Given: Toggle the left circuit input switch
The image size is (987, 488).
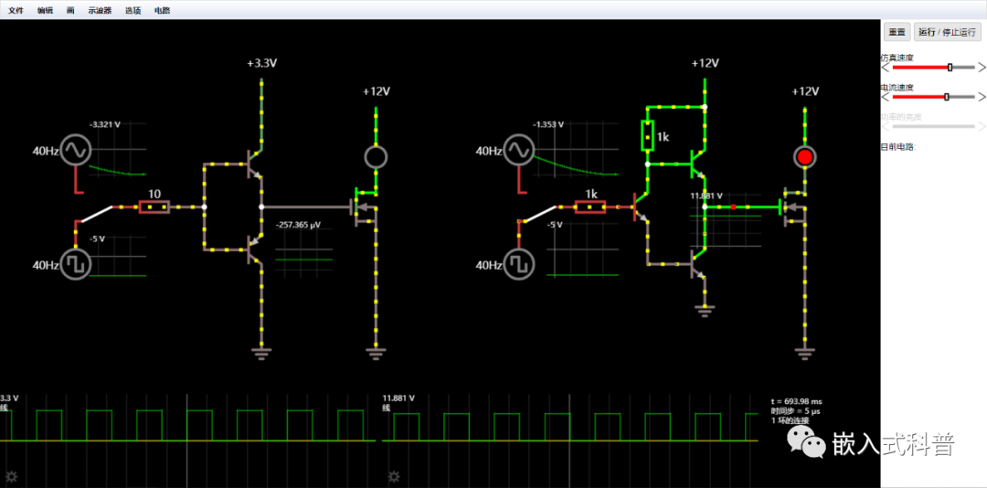Looking at the screenshot, I should [x=95, y=214].
